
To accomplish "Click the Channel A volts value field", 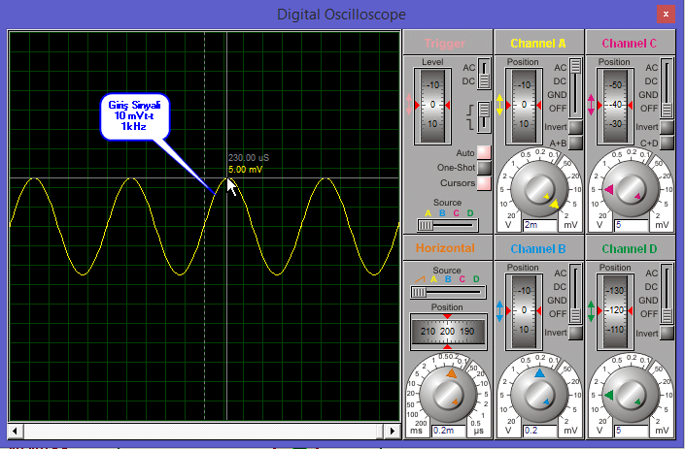I will (x=538, y=225).
